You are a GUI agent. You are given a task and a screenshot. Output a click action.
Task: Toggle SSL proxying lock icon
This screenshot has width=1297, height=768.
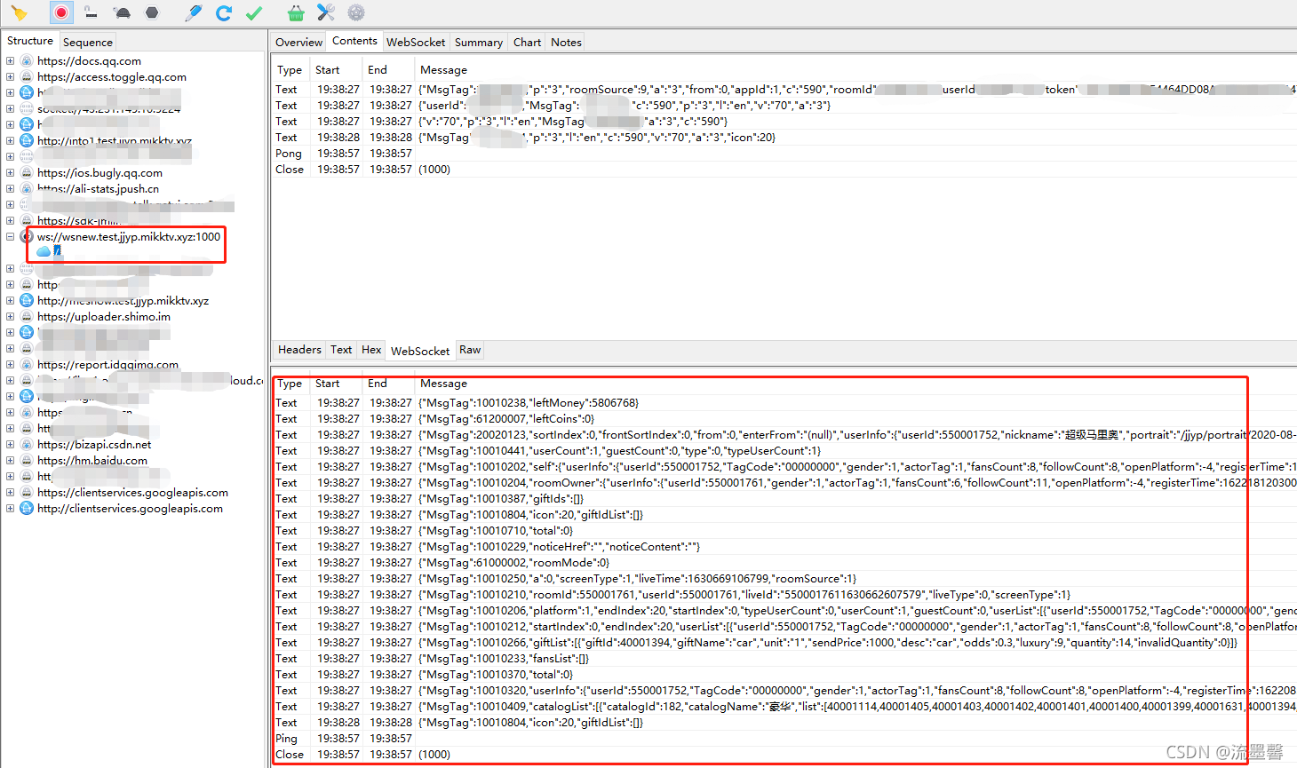(x=91, y=12)
